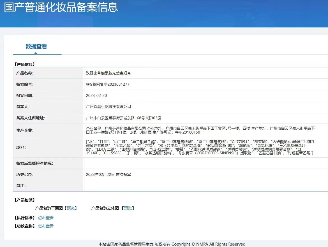Click the 产品名称 label cell

click(25, 73)
